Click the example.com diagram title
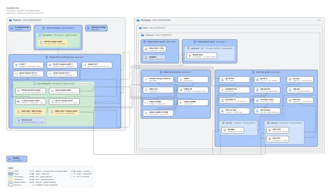 point(13,8)
